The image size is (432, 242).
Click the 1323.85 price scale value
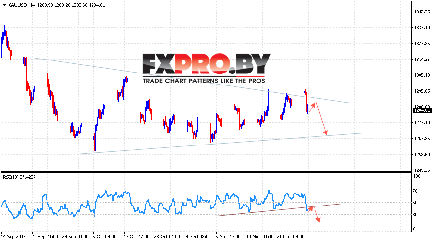pos(422,44)
